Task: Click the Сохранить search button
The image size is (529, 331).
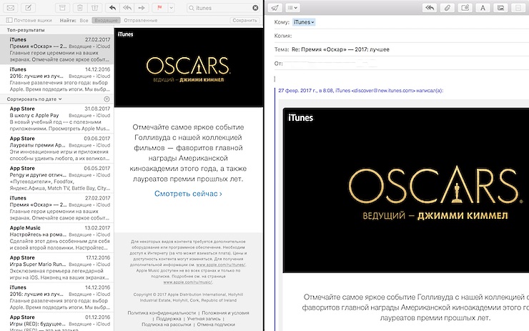Action: [244, 20]
